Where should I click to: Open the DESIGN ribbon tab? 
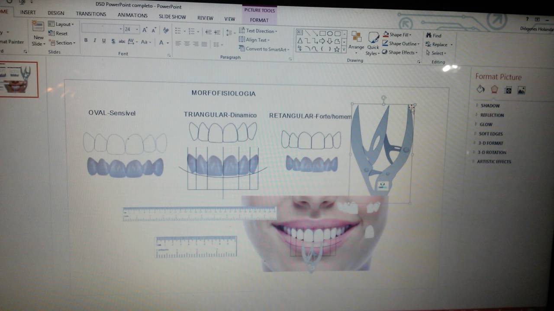click(56, 13)
